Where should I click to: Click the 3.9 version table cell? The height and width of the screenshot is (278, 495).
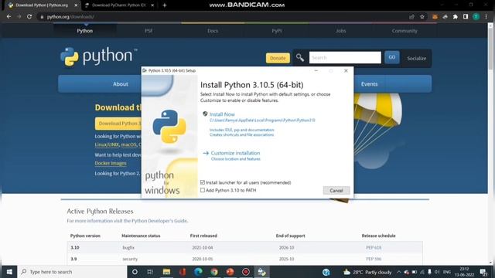(73, 259)
